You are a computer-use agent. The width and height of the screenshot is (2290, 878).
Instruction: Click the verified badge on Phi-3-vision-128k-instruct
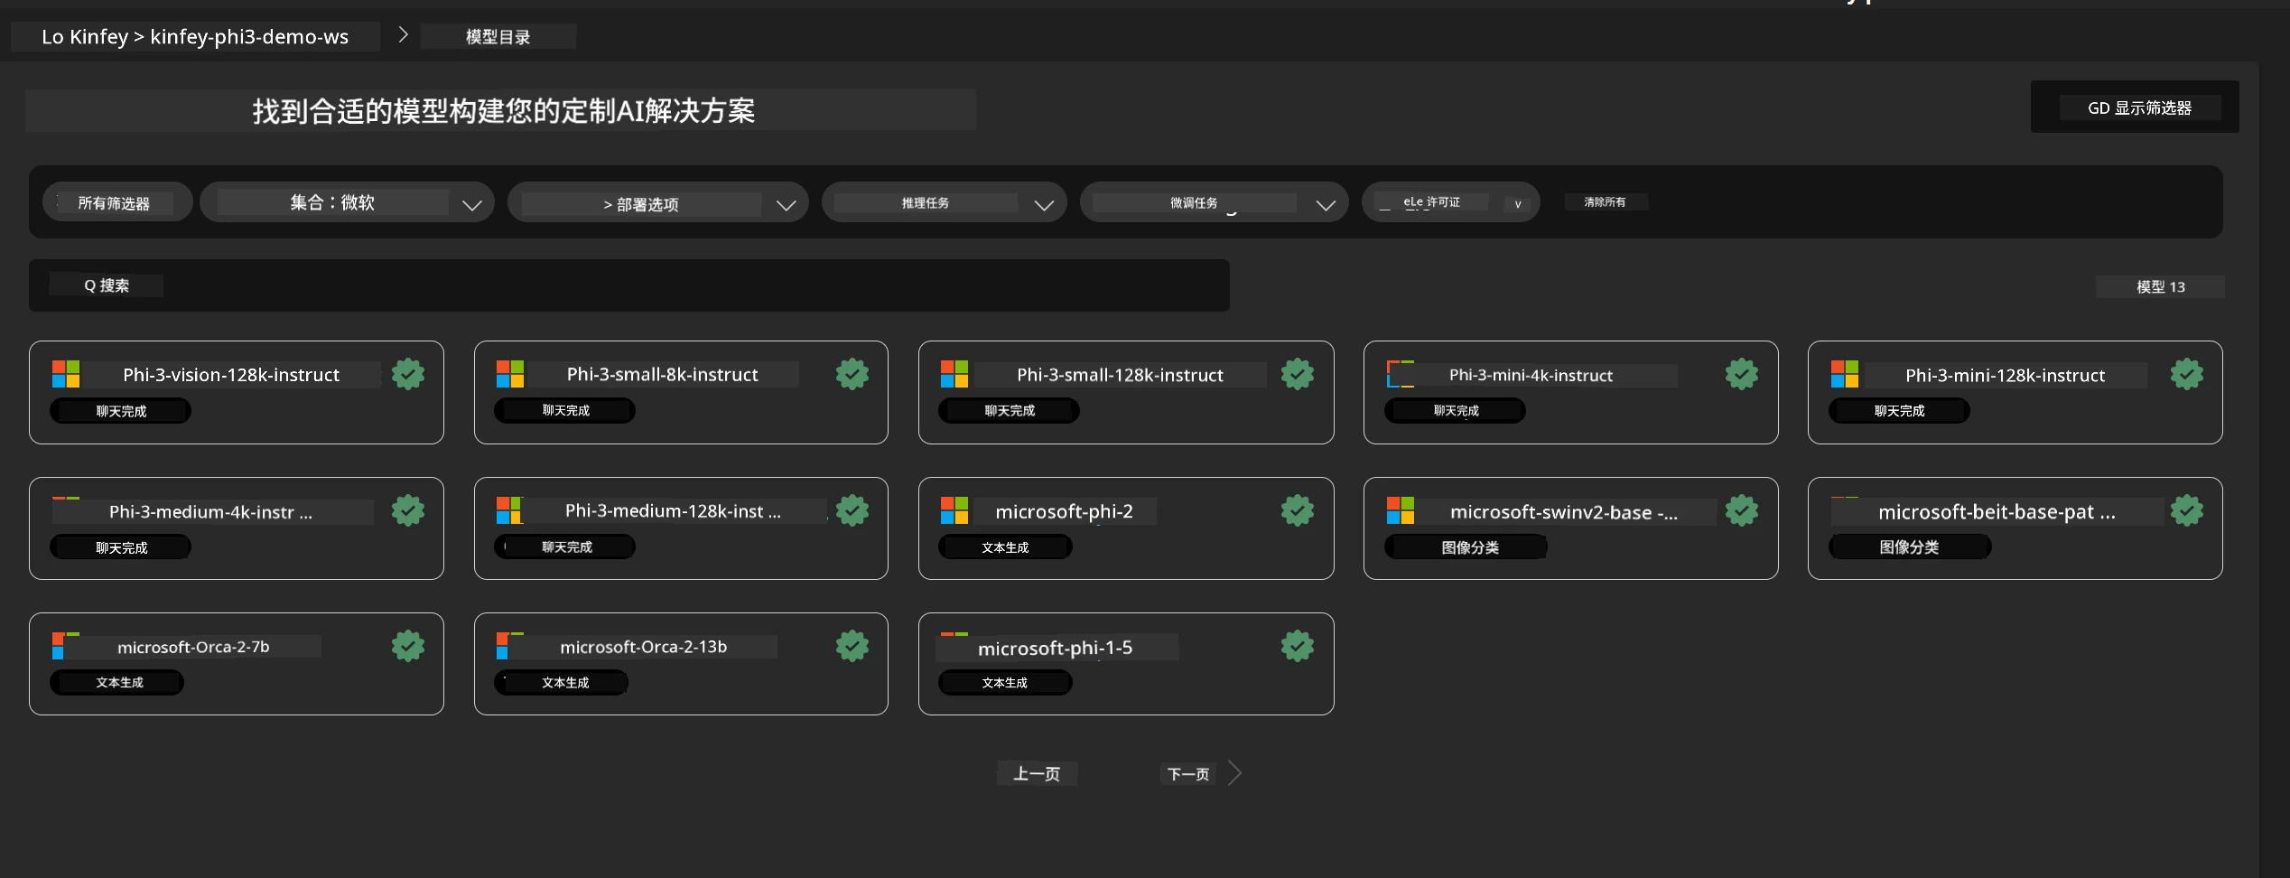408,374
